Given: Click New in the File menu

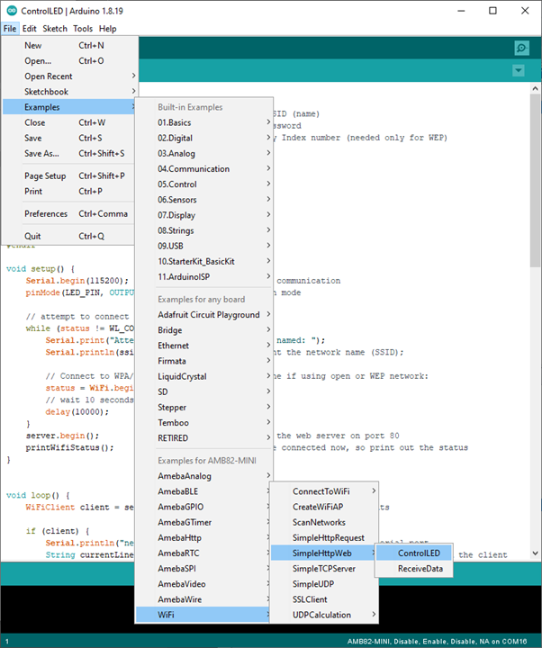Looking at the screenshot, I should tap(33, 45).
